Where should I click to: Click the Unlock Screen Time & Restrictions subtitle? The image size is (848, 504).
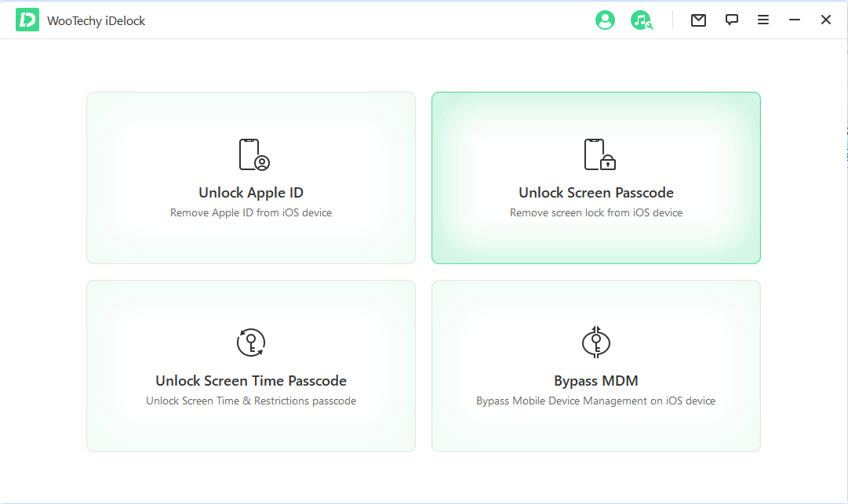(250, 401)
